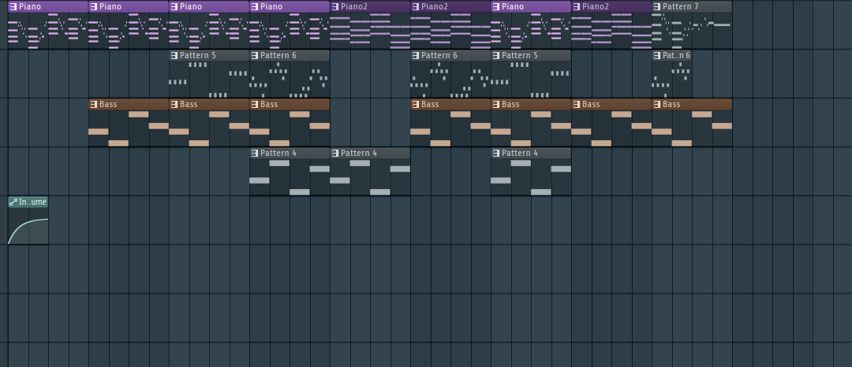852x367 pixels.
Task: Select the Pat..n 6 clip title
Action: coord(677,56)
